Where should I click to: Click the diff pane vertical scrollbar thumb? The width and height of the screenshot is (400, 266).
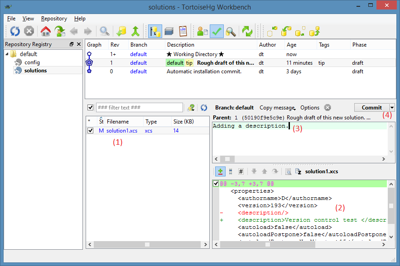(391, 206)
